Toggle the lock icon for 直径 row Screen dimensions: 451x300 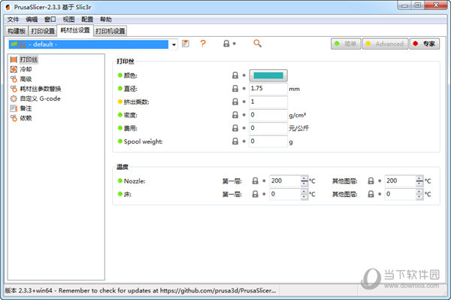[235, 89]
